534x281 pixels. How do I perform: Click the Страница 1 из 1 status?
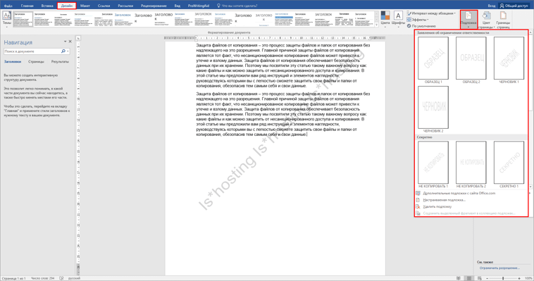click(13, 278)
